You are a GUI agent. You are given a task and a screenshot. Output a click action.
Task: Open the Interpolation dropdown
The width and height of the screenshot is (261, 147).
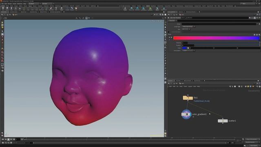(x=188, y=51)
